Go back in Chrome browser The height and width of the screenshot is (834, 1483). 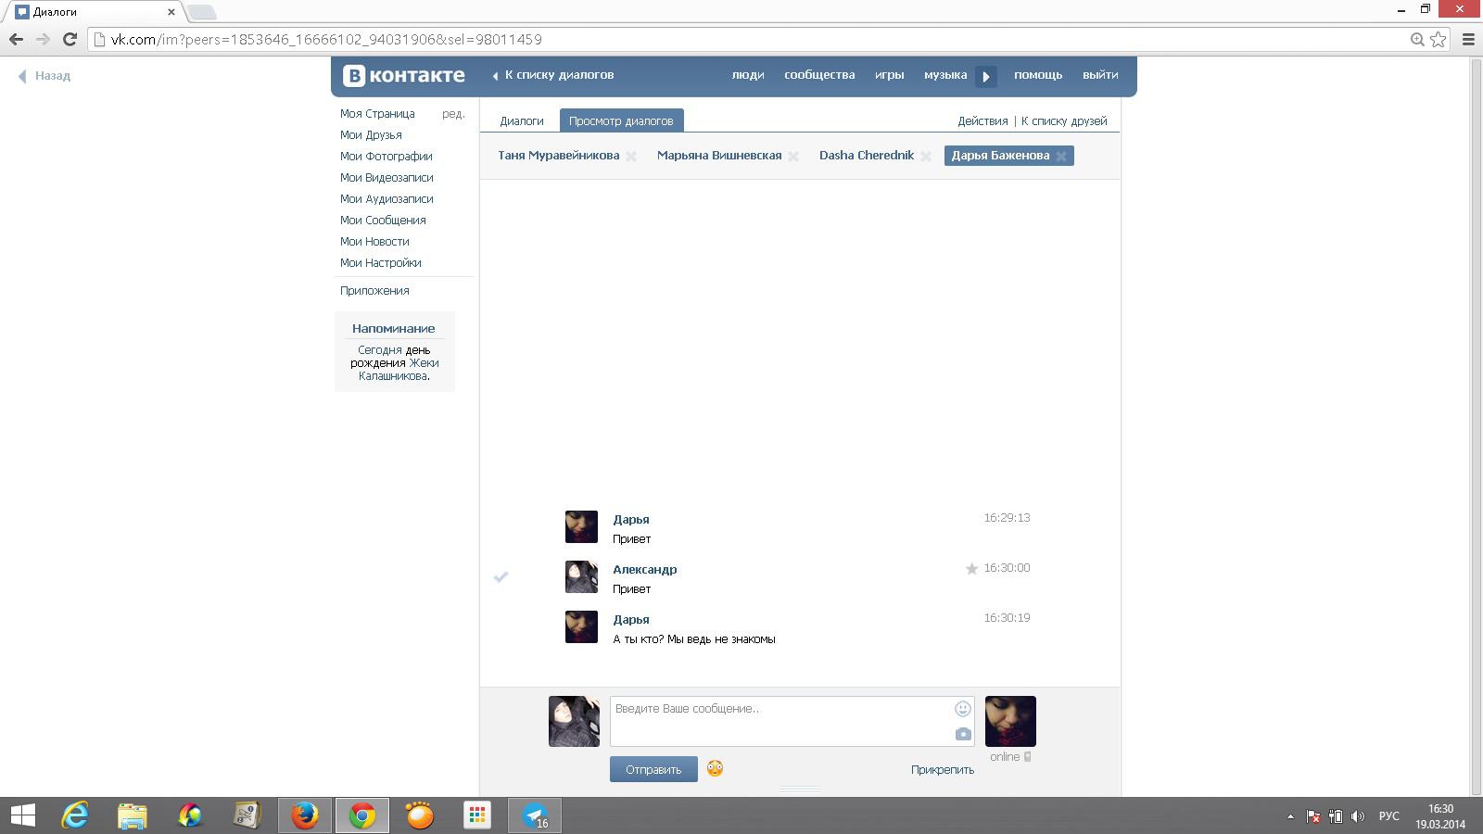pyautogui.click(x=16, y=39)
